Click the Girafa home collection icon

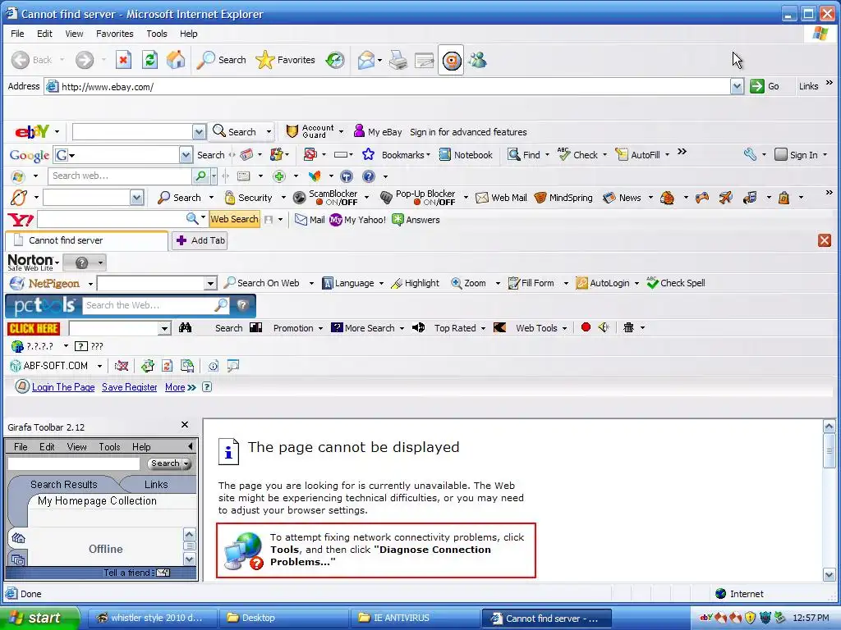tap(18, 538)
